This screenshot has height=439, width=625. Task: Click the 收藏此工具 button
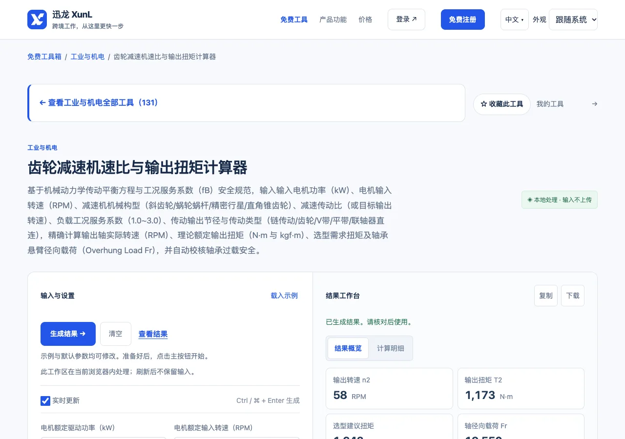point(502,104)
